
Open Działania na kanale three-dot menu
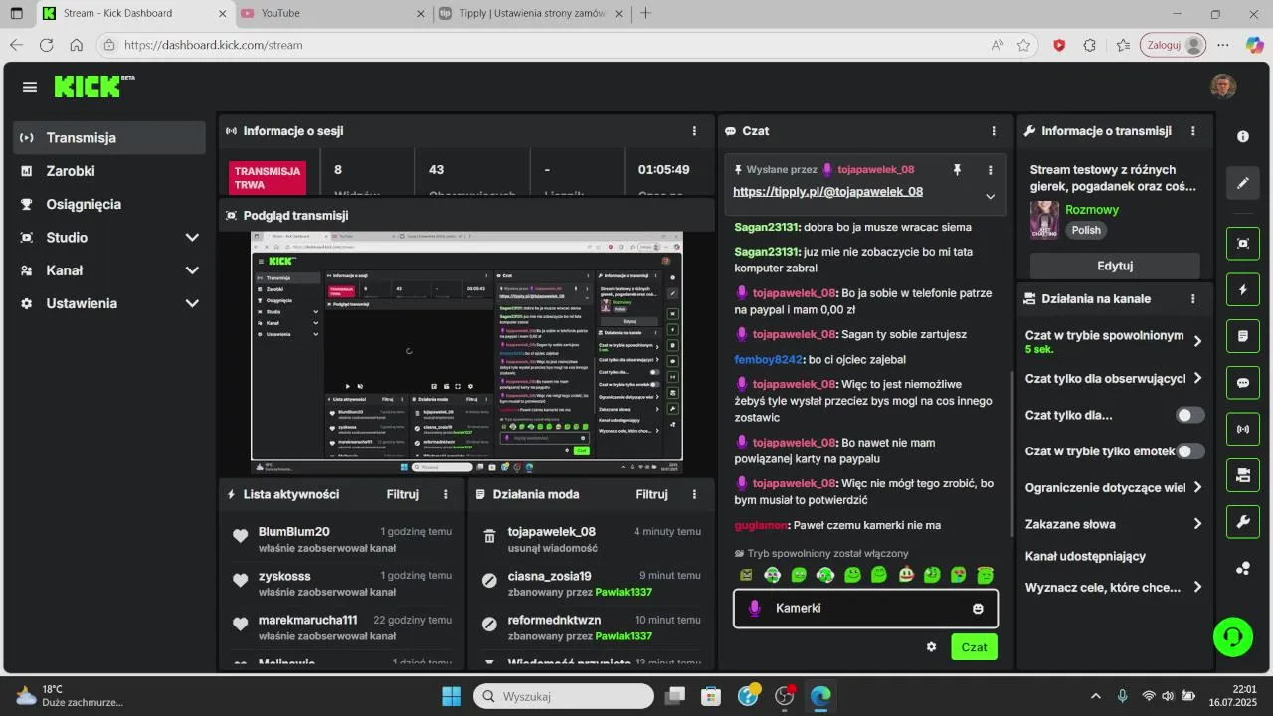click(1193, 298)
